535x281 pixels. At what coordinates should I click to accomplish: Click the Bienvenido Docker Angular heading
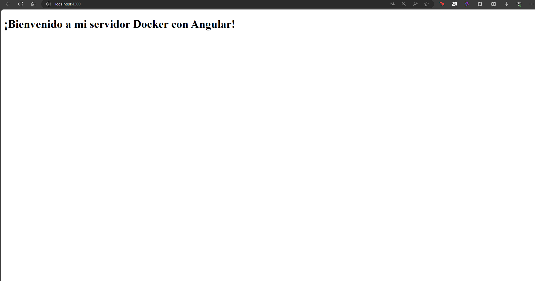120,24
